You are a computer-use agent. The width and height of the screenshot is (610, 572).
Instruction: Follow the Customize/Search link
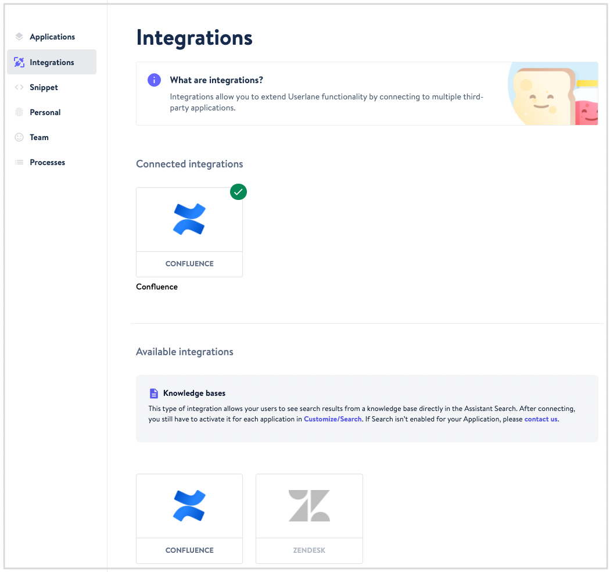[x=333, y=419]
